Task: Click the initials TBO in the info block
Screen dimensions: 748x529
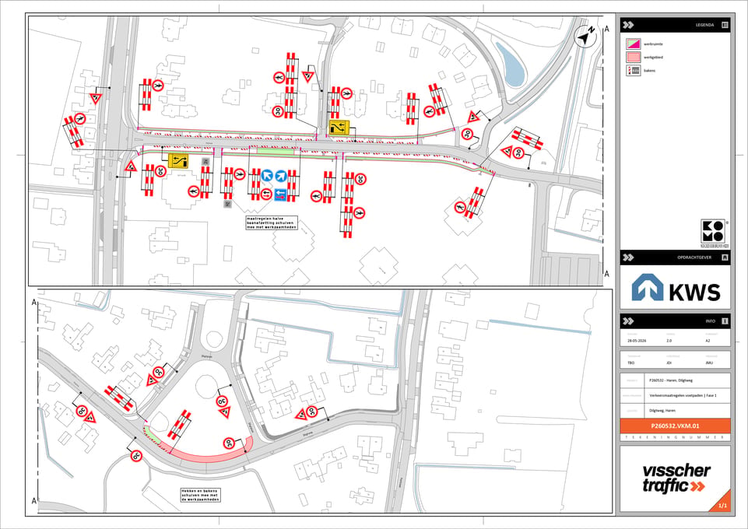Action: point(631,363)
